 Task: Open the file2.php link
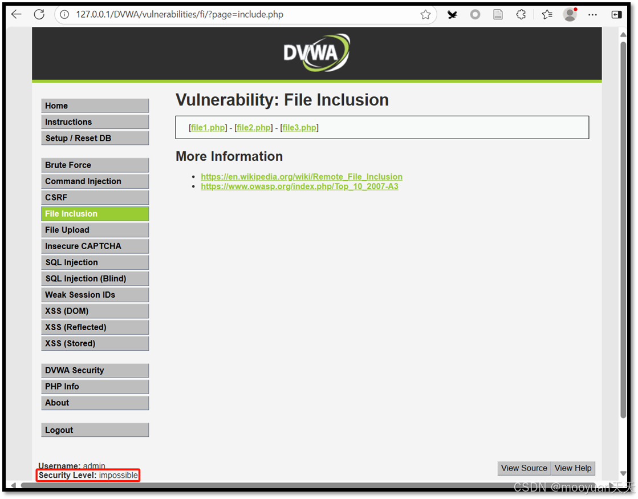pos(254,128)
